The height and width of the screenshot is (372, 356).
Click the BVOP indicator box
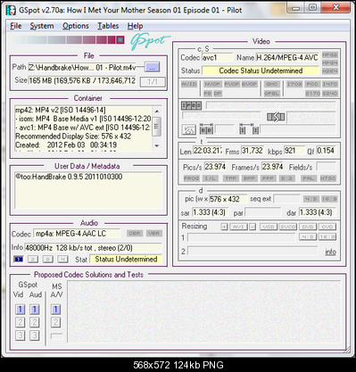[x=249, y=84]
